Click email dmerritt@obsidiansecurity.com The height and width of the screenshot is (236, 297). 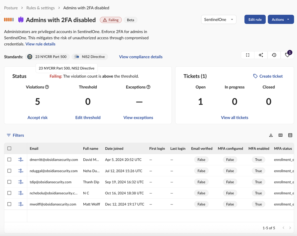[x=54, y=160]
